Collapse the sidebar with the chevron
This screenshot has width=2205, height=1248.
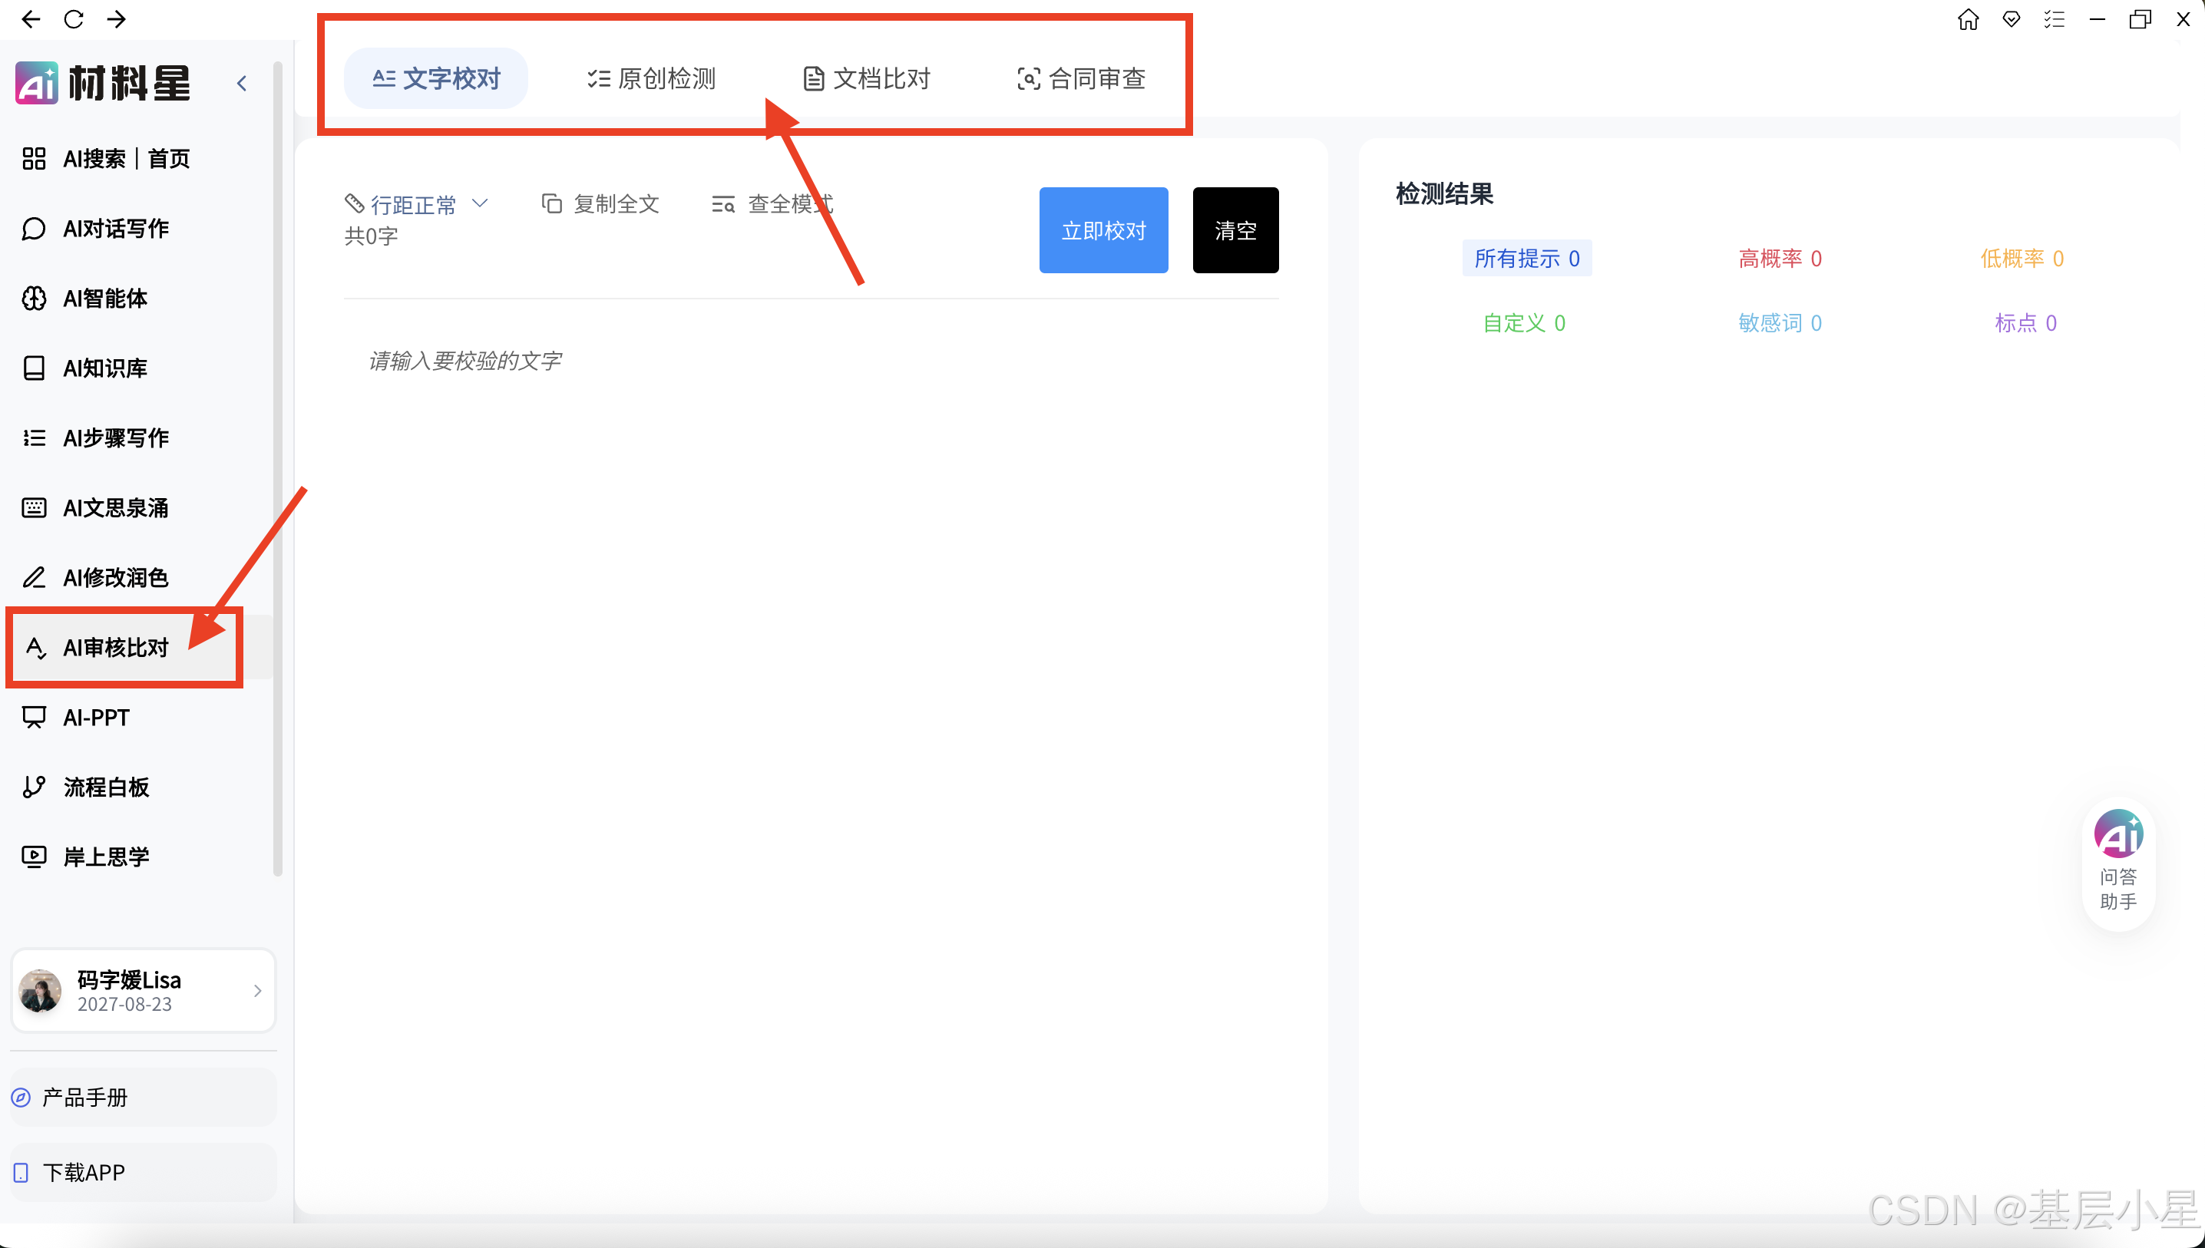(242, 83)
